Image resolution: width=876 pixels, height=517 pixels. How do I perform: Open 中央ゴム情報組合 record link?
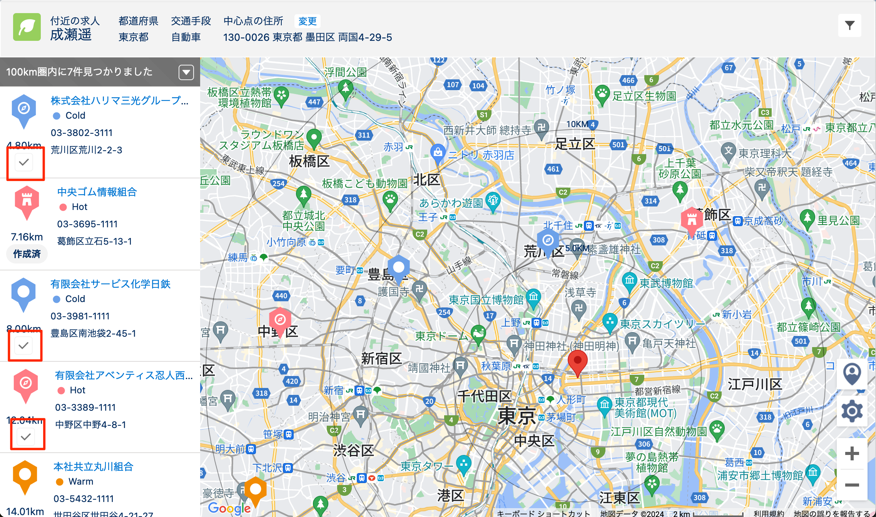(x=97, y=192)
